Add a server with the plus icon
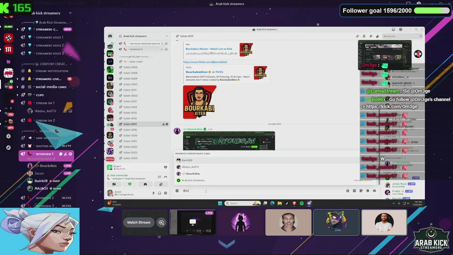The width and height of the screenshot is (453, 255). pyautogui.click(x=8, y=136)
